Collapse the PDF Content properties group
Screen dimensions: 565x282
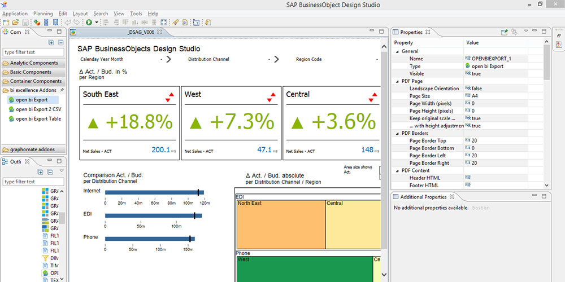point(397,170)
